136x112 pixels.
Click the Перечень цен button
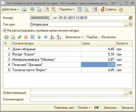(x=64, y=108)
